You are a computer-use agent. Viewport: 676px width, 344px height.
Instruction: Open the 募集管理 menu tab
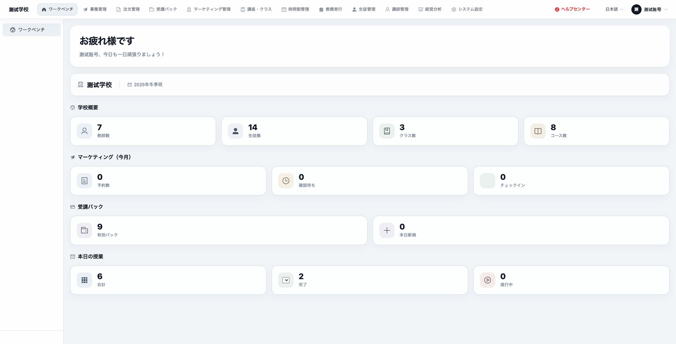point(95,9)
